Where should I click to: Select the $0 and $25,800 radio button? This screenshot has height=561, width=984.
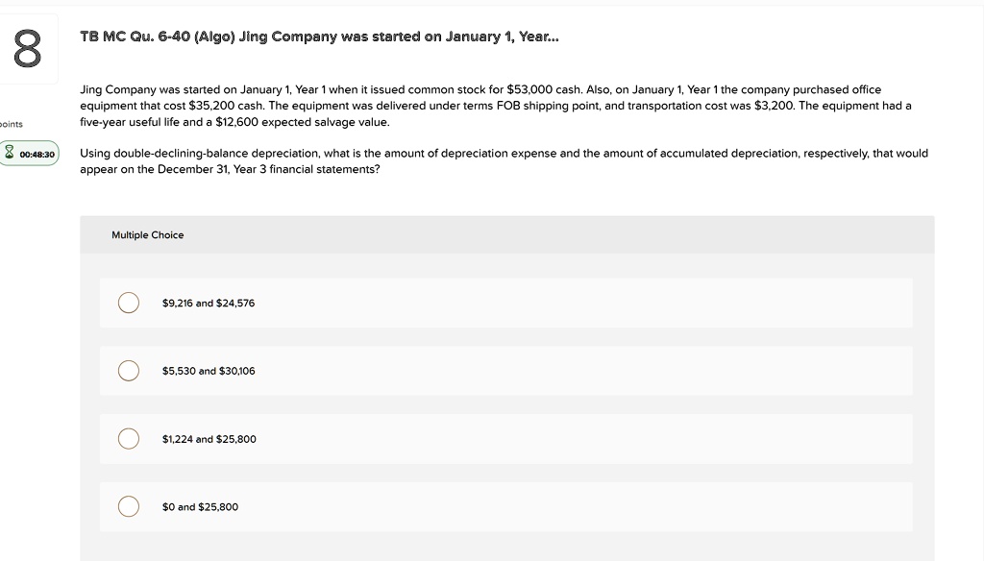pyautogui.click(x=129, y=506)
